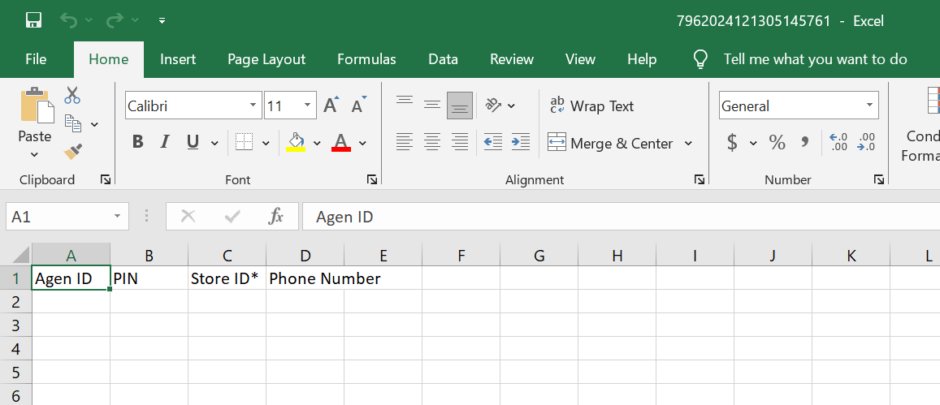Open Clipboard pane dialog launcher

click(x=106, y=179)
